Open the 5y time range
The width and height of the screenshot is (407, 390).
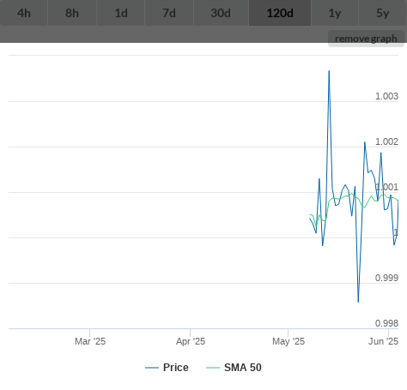click(x=383, y=13)
